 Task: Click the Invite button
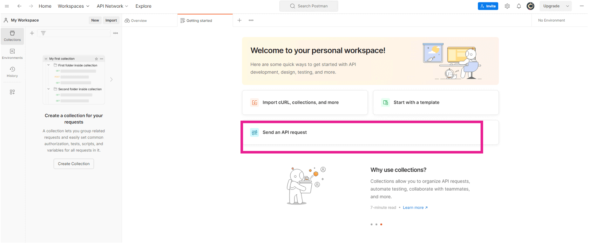point(488,6)
